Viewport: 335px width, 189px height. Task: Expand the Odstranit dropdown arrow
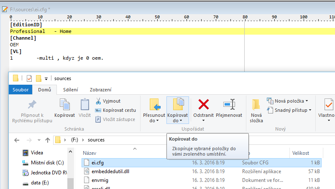203,121
